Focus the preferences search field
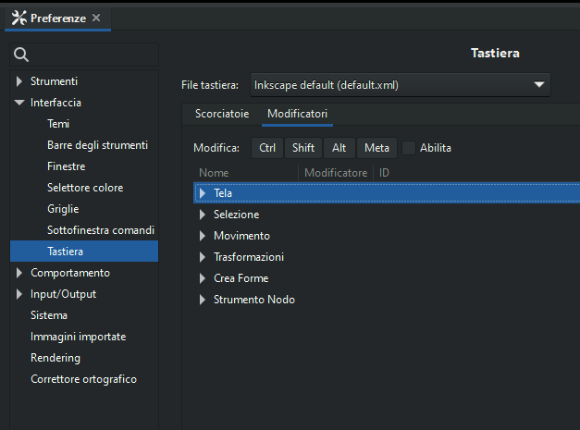This screenshot has height=430, width=580. pos(84,55)
